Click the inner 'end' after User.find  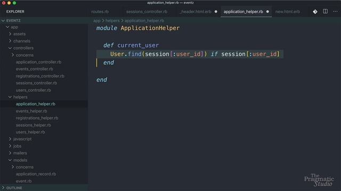tap(109, 63)
